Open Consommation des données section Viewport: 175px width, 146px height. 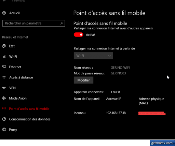click(30, 119)
